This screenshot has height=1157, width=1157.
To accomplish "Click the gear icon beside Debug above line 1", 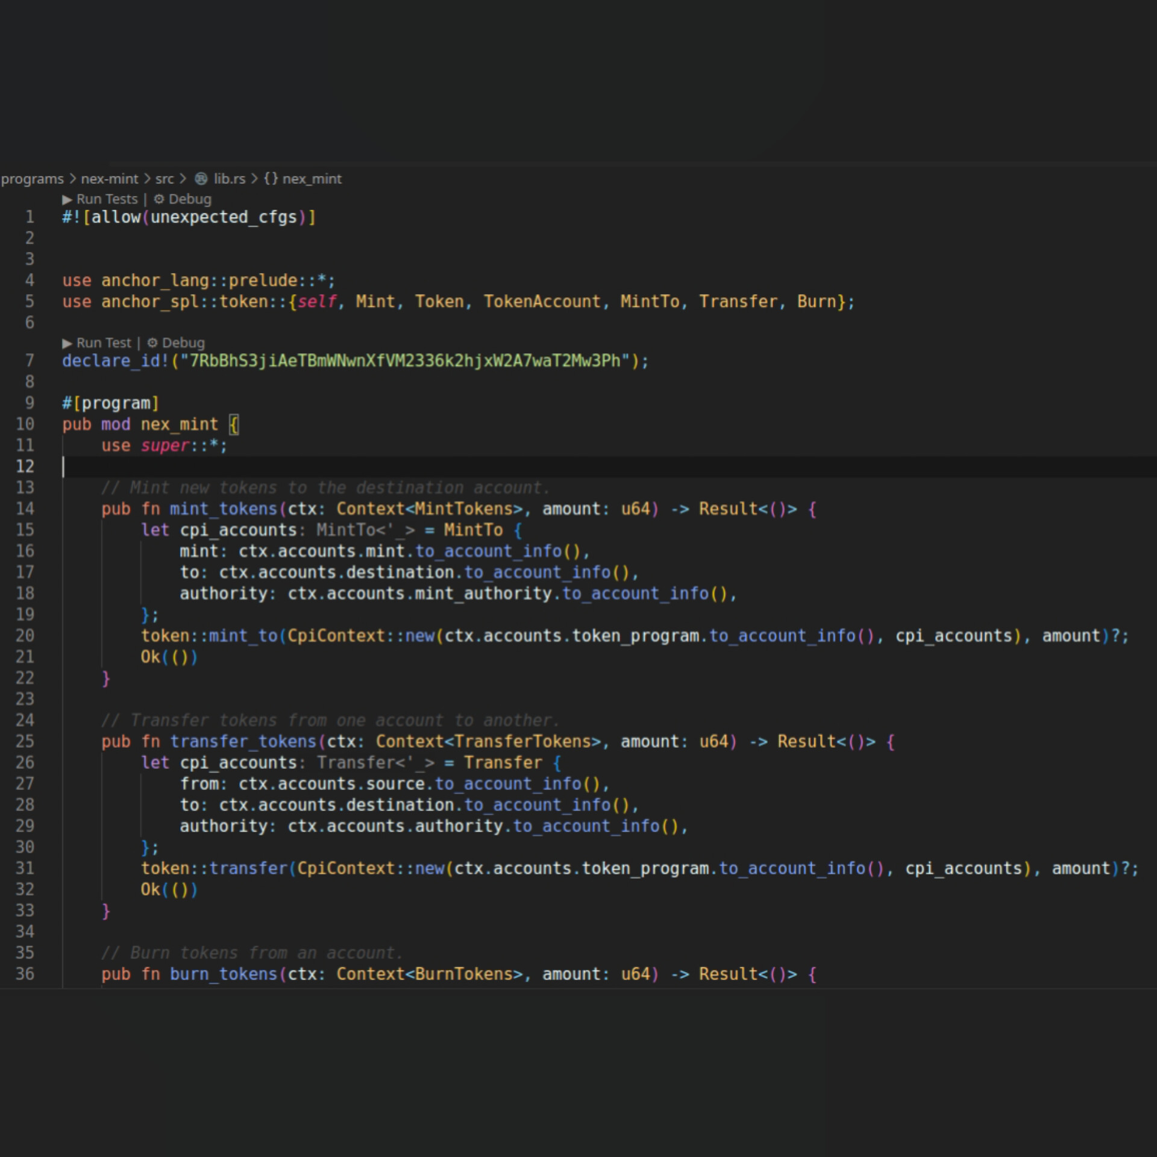I will [159, 199].
